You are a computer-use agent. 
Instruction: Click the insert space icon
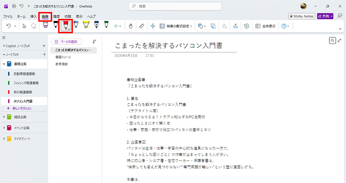(153, 26)
